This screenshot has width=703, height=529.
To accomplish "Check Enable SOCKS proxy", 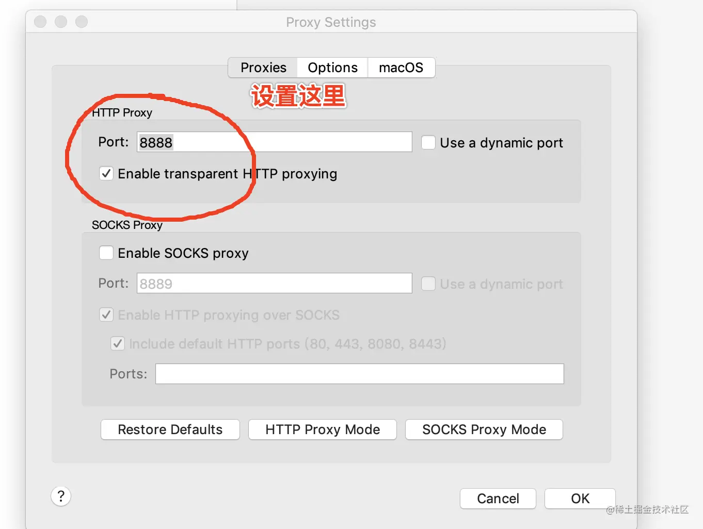I will coord(106,253).
